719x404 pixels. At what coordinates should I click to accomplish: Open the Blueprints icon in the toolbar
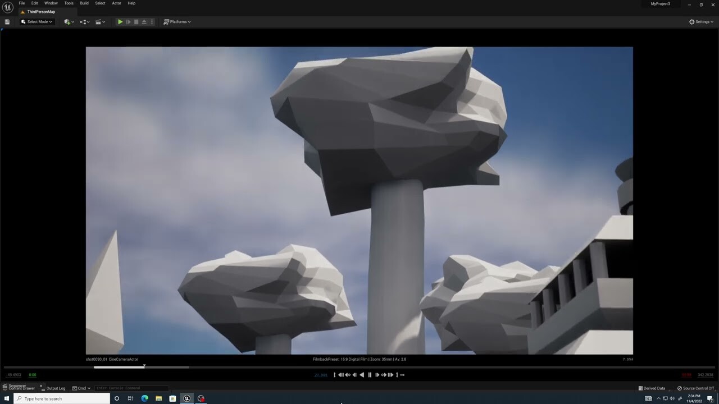point(83,21)
